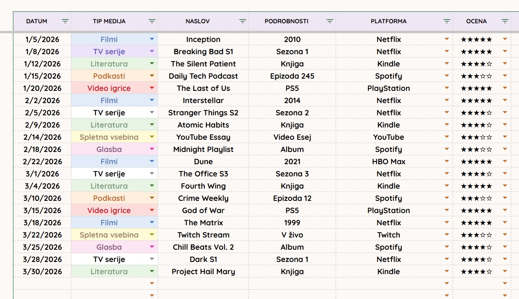Click the title cell "Fourth Wing"

tap(203, 186)
